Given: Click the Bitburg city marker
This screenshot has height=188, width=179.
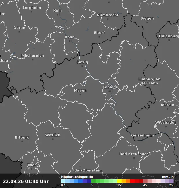Looking at the screenshot, I should (x=22, y=141).
